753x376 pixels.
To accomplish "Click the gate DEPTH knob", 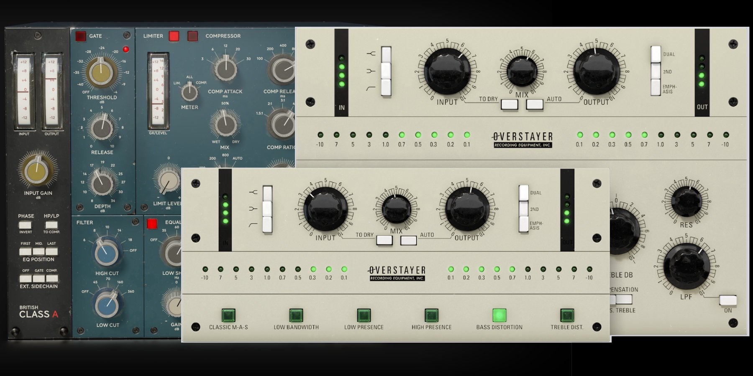I will pos(102,184).
